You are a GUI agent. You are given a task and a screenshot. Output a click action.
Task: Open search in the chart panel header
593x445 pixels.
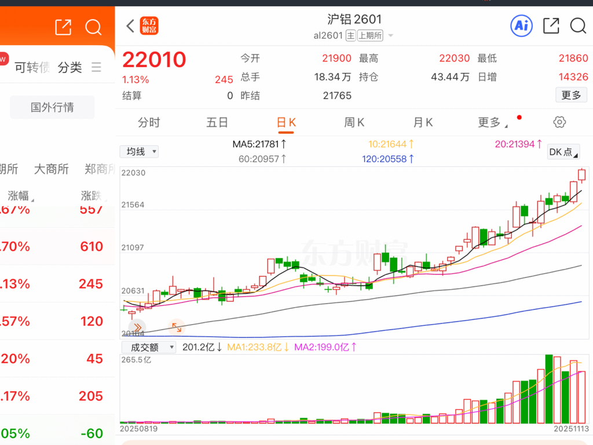coord(578,25)
